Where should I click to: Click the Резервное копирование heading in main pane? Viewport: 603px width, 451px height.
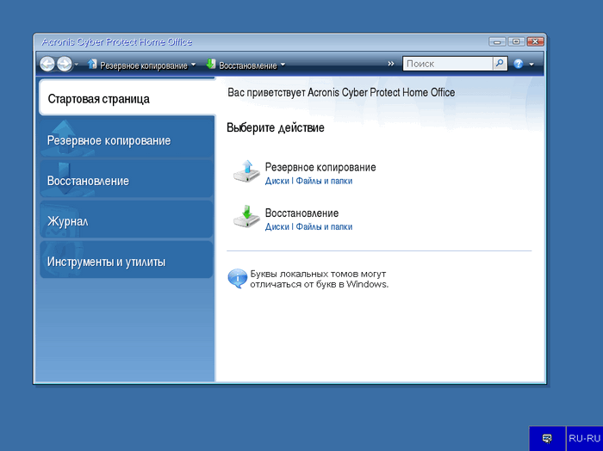pos(320,167)
